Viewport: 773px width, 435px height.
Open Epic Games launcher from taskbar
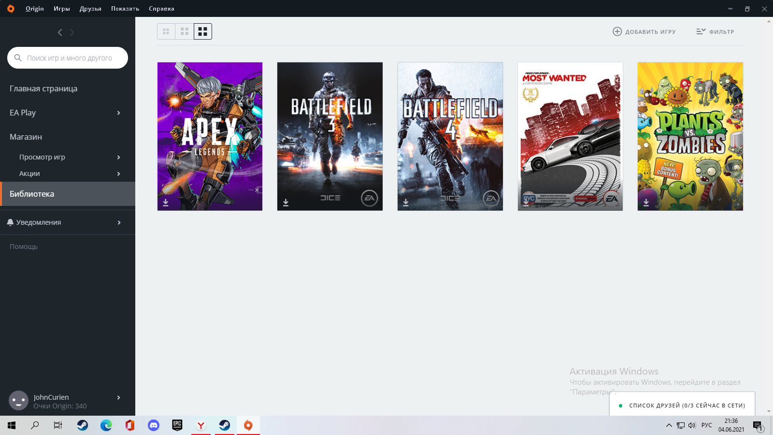(x=177, y=425)
